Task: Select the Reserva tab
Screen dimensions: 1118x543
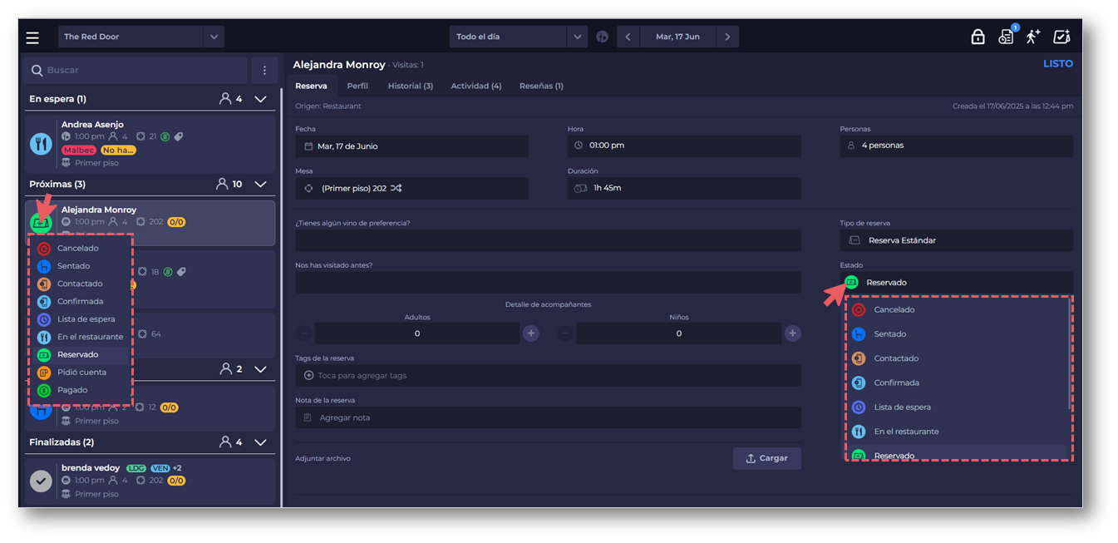Action: (x=311, y=86)
